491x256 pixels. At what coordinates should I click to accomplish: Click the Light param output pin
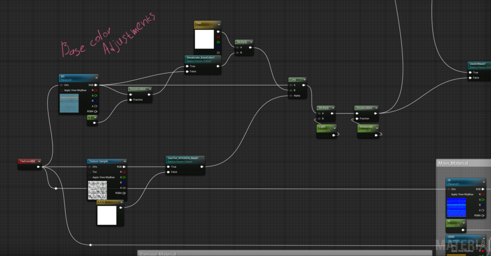(x=334, y=135)
